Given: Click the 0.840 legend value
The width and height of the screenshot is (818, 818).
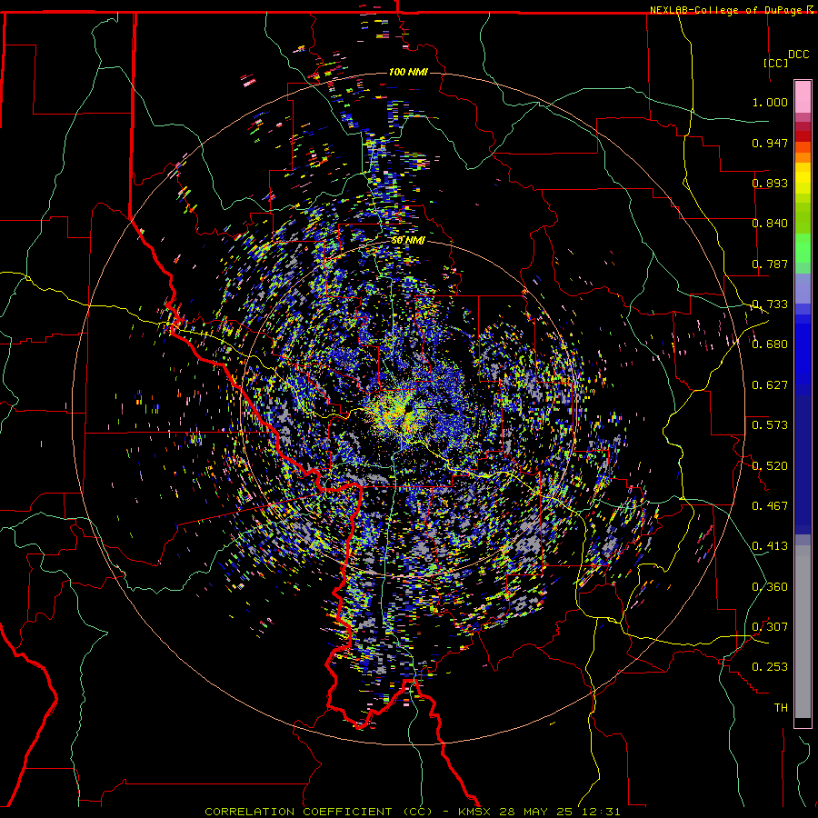Looking at the screenshot, I should pyautogui.click(x=770, y=224).
